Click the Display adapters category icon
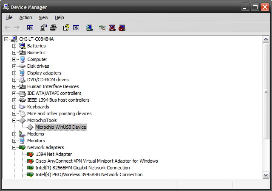 (22, 73)
